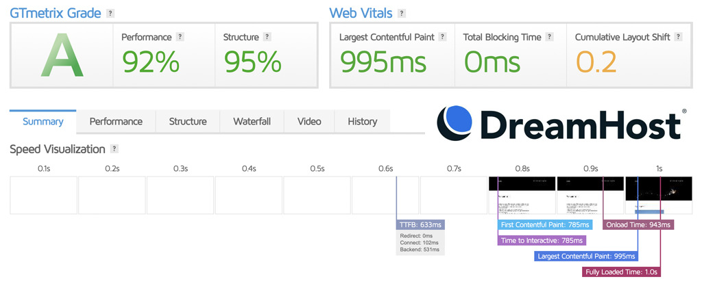Select the 0.5s filmstrip frame

[317, 195]
